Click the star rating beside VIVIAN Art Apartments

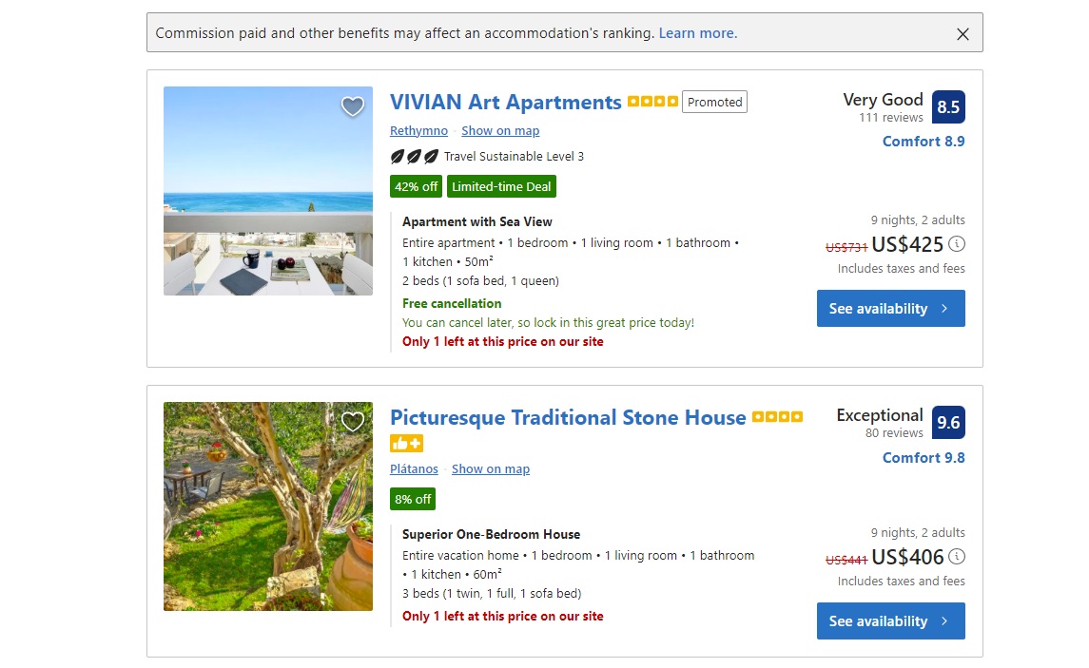point(652,100)
